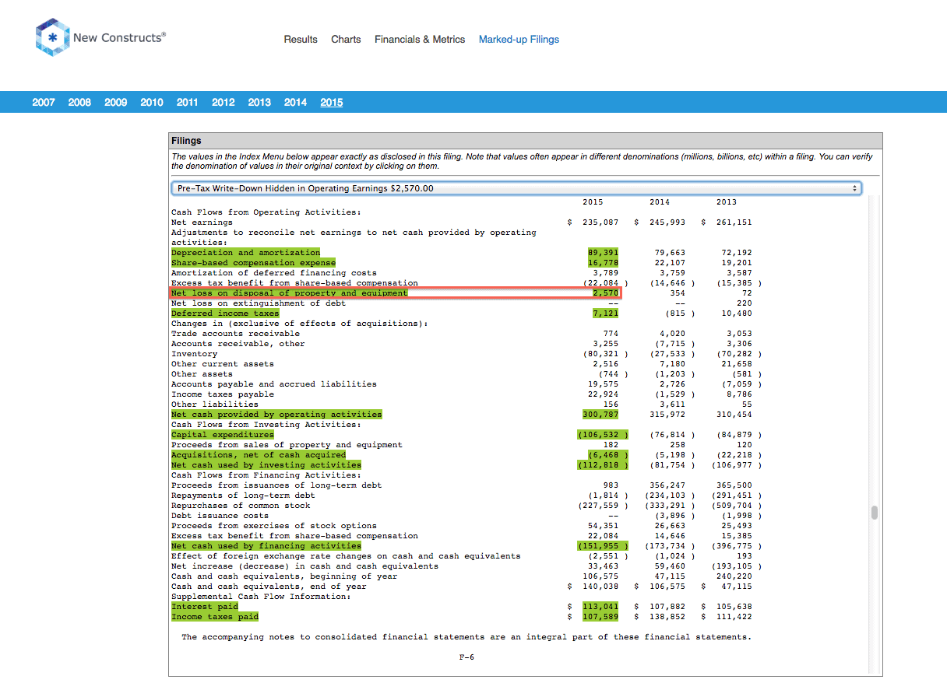947x690 pixels.
Task: Click highlighted Acquisitions, net of cash acquired
Action: point(259,455)
